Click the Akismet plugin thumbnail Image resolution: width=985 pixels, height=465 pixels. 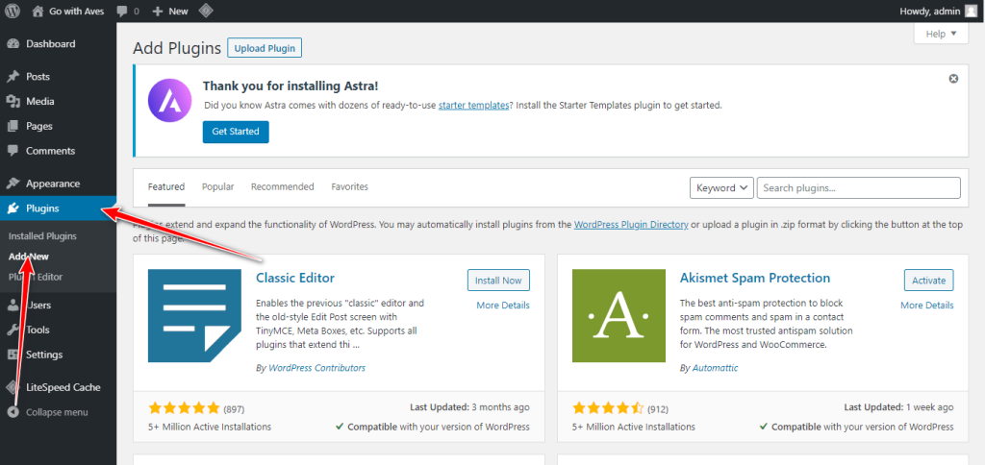coord(619,316)
